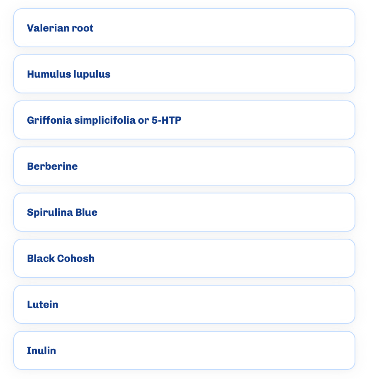
Task: Expand the Valerian root accordion item
Action: [184, 28]
